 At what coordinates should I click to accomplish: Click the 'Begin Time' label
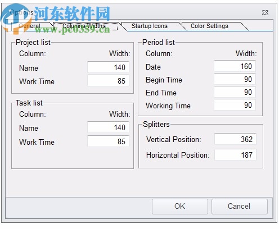coord(164,80)
